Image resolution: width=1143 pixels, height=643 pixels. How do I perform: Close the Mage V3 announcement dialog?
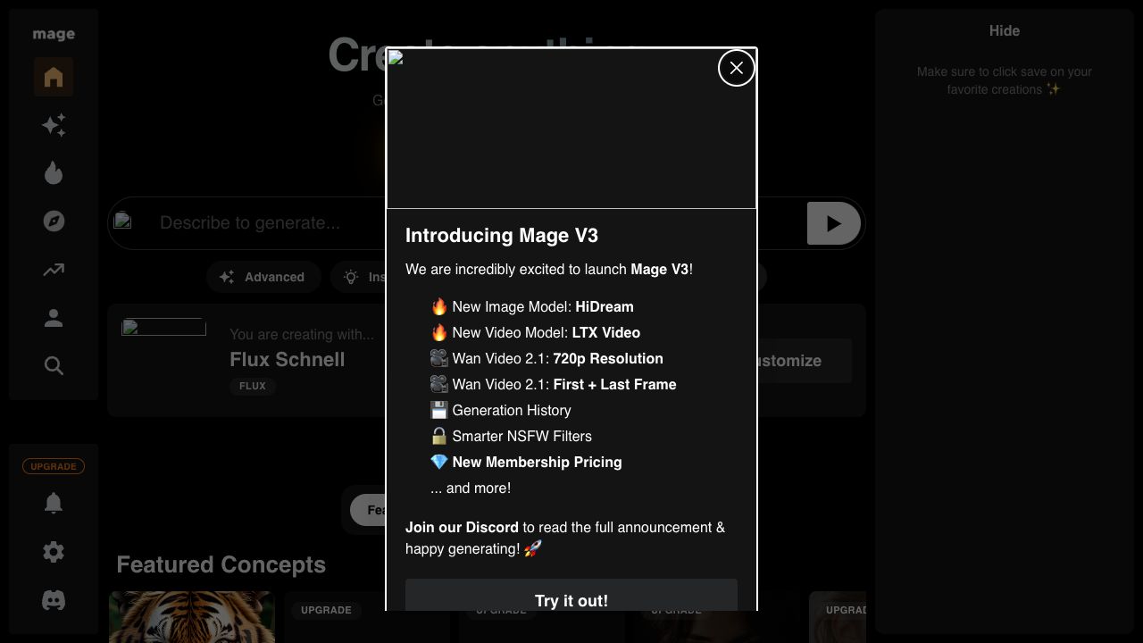tap(736, 68)
